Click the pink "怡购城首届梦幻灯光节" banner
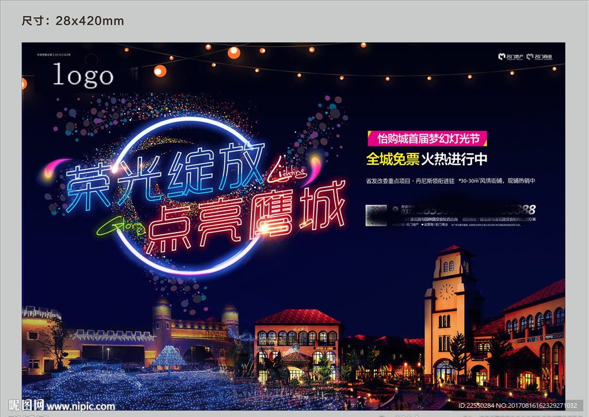 [427, 138]
